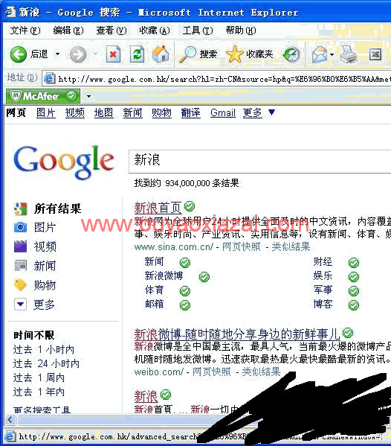Image resolution: width=391 pixels, height=446 pixels.
Task: Click McAfee check mark next to 军事
Action: tap(354, 290)
